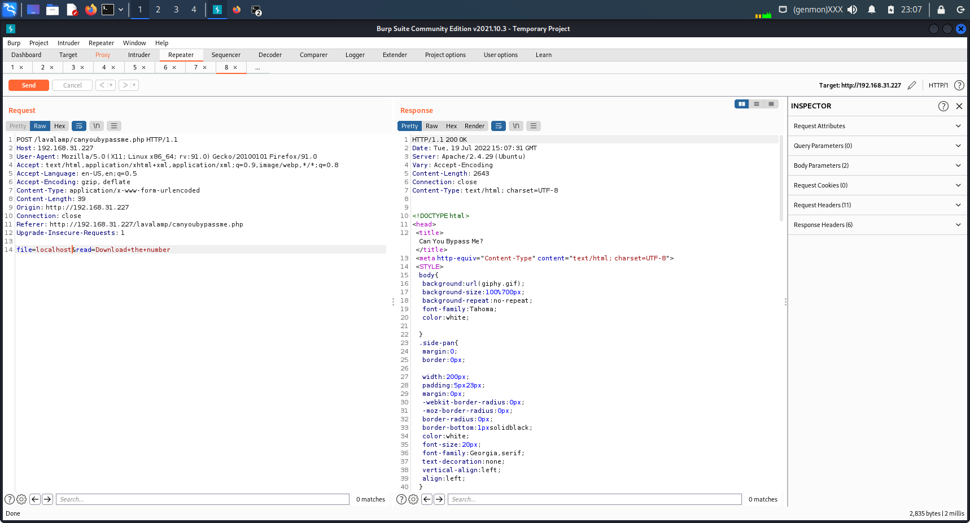Open response hamburger options menu
The width and height of the screenshot is (970, 523).
[x=534, y=126]
